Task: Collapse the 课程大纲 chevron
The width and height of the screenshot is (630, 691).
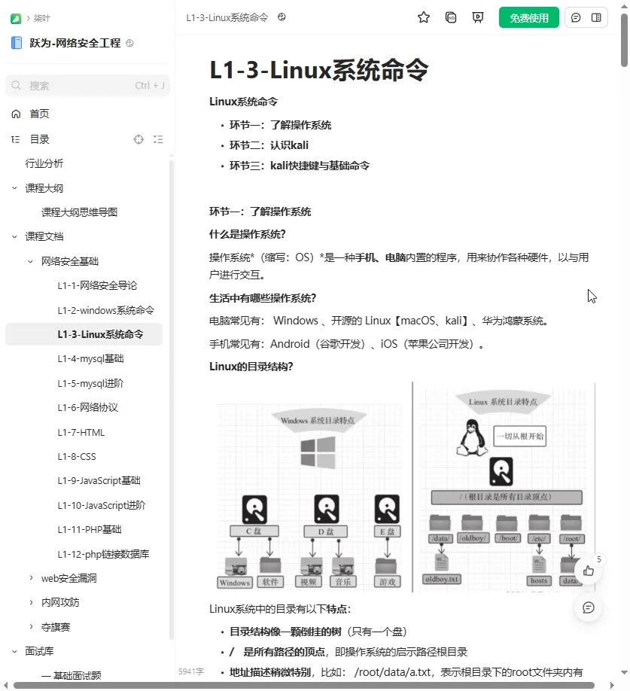Action: coord(14,188)
